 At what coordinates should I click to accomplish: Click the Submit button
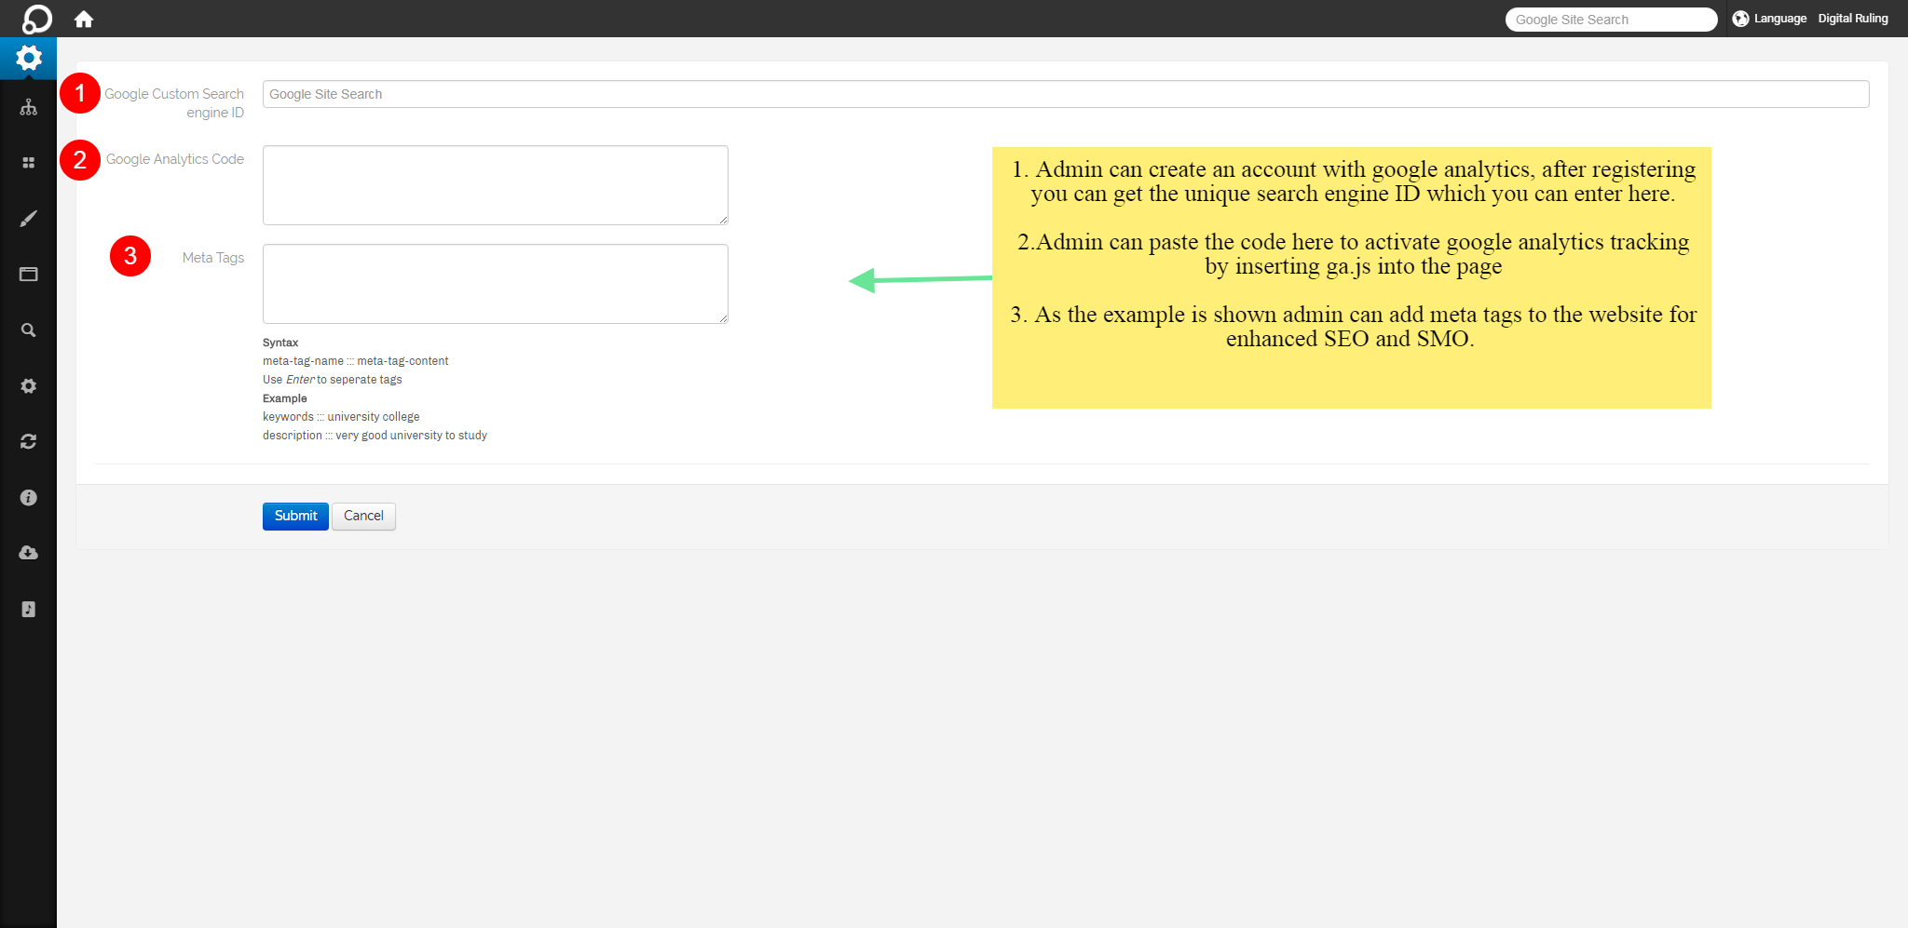pyautogui.click(x=295, y=517)
